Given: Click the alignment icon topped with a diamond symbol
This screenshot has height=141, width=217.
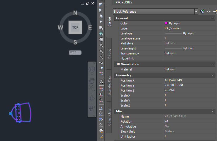Looking at the screenshot, I should click(x=101, y=100).
